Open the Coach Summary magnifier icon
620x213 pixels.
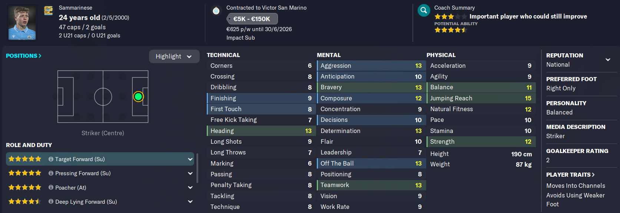coord(424,10)
